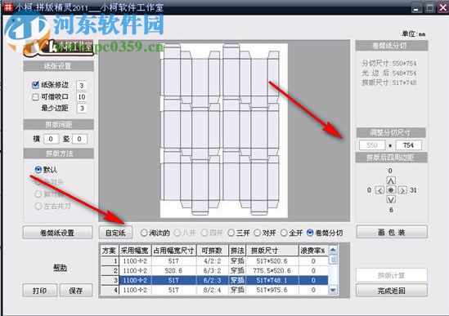The width and height of the screenshot is (449, 316).
Task: Click the 横 spacing input field
Action: pyautogui.click(x=51, y=139)
